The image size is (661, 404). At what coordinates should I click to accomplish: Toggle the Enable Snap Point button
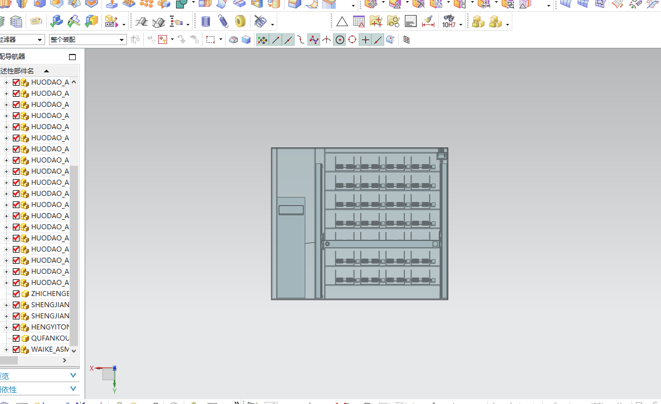pyautogui.click(x=263, y=40)
